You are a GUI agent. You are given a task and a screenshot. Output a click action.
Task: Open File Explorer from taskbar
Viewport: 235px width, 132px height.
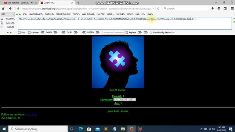(123, 129)
